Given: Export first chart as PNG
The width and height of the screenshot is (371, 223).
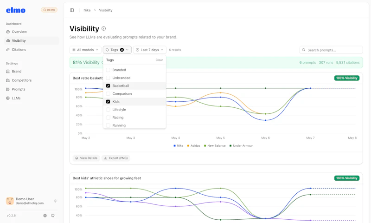Looking at the screenshot, I should coord(116,158).
